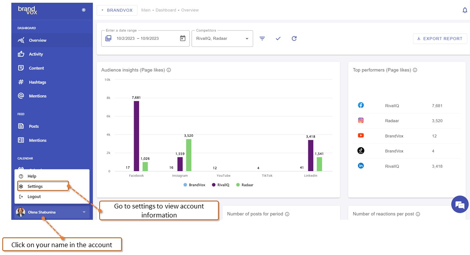Click the Content text-box icon
This screenshot has height=255, width=470.
tap(21, 68)
